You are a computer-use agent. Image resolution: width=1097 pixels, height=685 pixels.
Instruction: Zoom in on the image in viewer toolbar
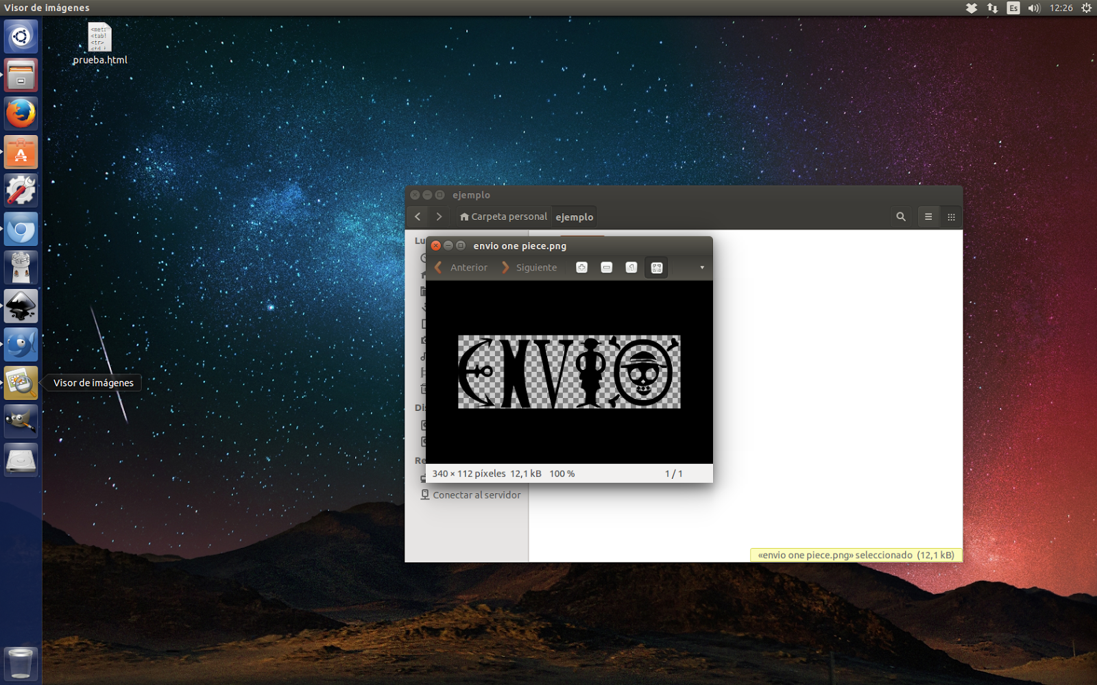[x=581, y=268]
